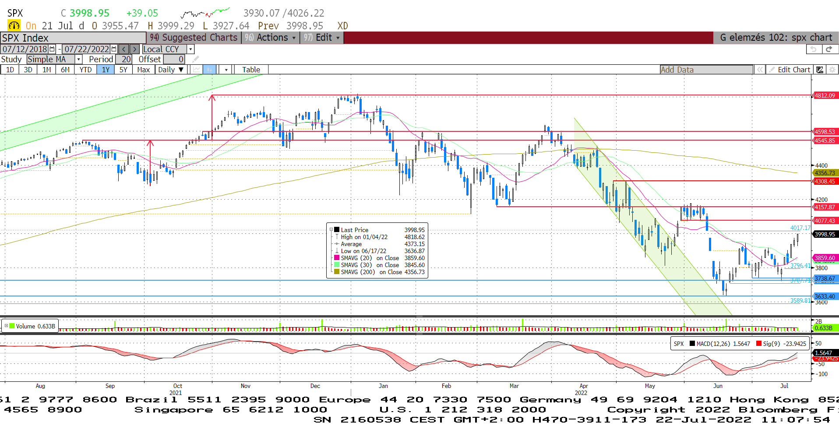Shift date range backward with left arrow
839x444 pixels.
(x=124, y=49)
